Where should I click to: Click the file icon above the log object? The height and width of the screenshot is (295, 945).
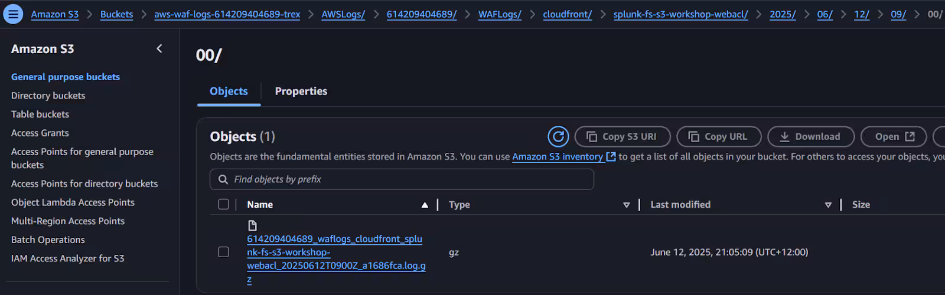[252, 225]
